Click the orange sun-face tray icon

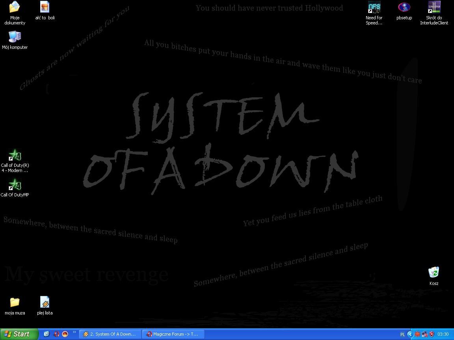click(417, 334)
